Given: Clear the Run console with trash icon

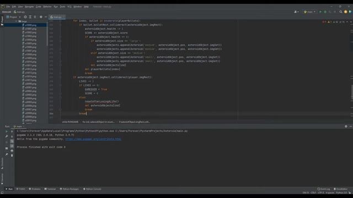Looking at the screenshot, I should click(x=12, y=155).
